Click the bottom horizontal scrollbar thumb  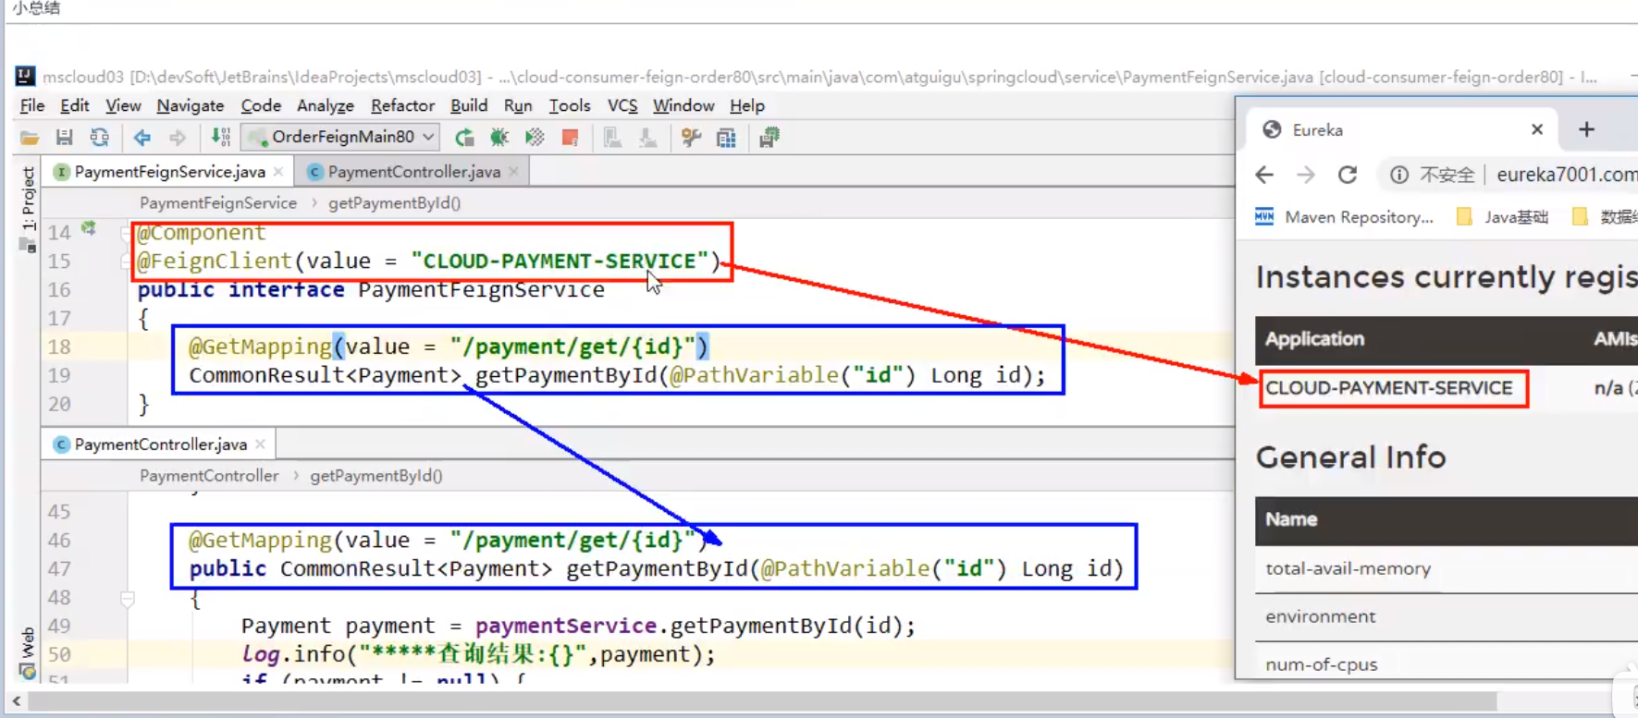pos(761,701)
